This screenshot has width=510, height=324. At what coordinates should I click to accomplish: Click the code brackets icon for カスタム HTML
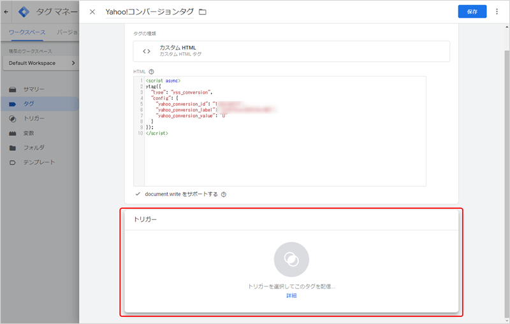point(147,51)
